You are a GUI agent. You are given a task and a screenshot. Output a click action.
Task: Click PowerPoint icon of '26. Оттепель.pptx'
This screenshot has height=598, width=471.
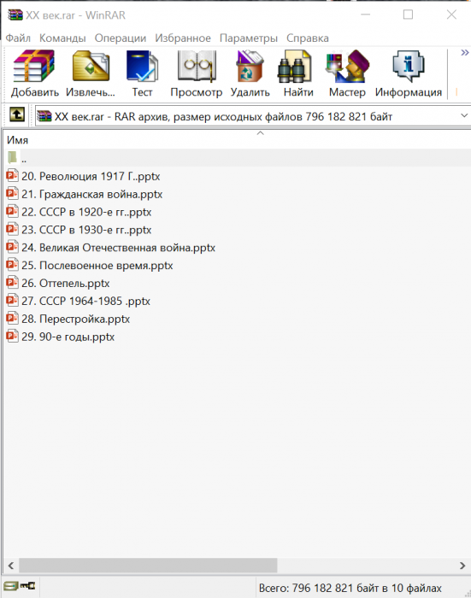point(12,283)
